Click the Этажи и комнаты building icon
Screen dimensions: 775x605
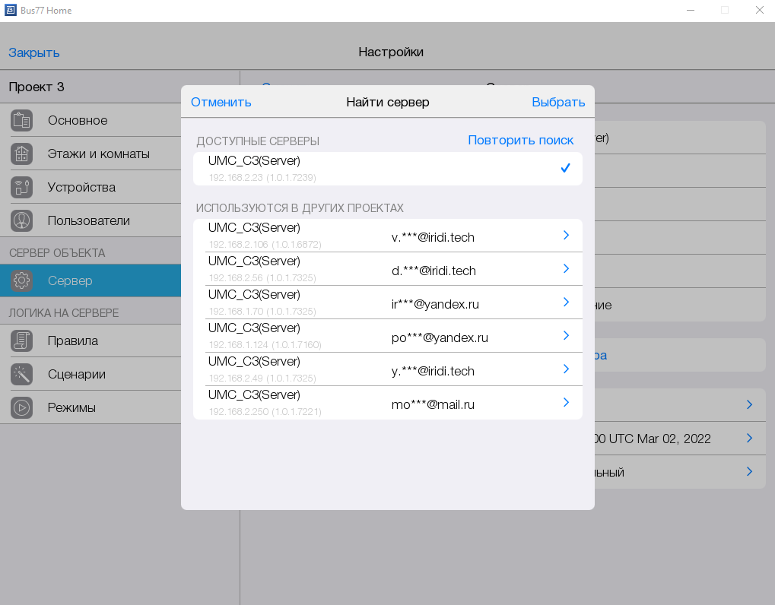tap(22, 154)
